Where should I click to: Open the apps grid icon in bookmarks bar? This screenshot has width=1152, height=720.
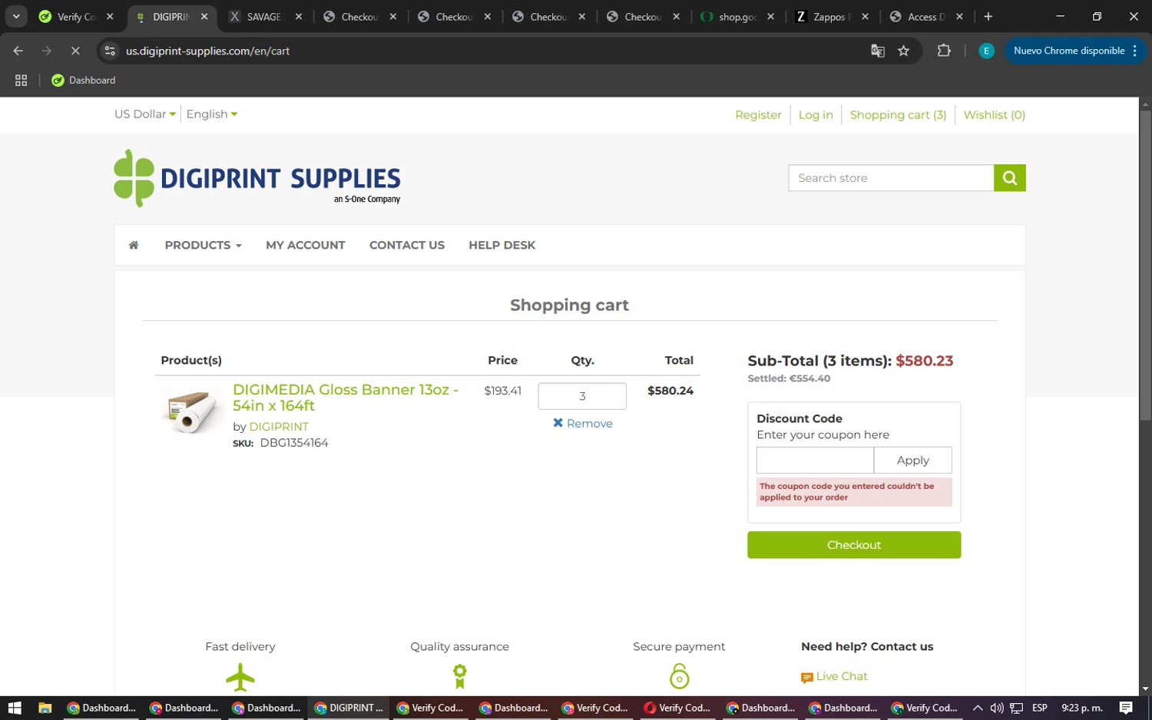click(x=21, y=80)
